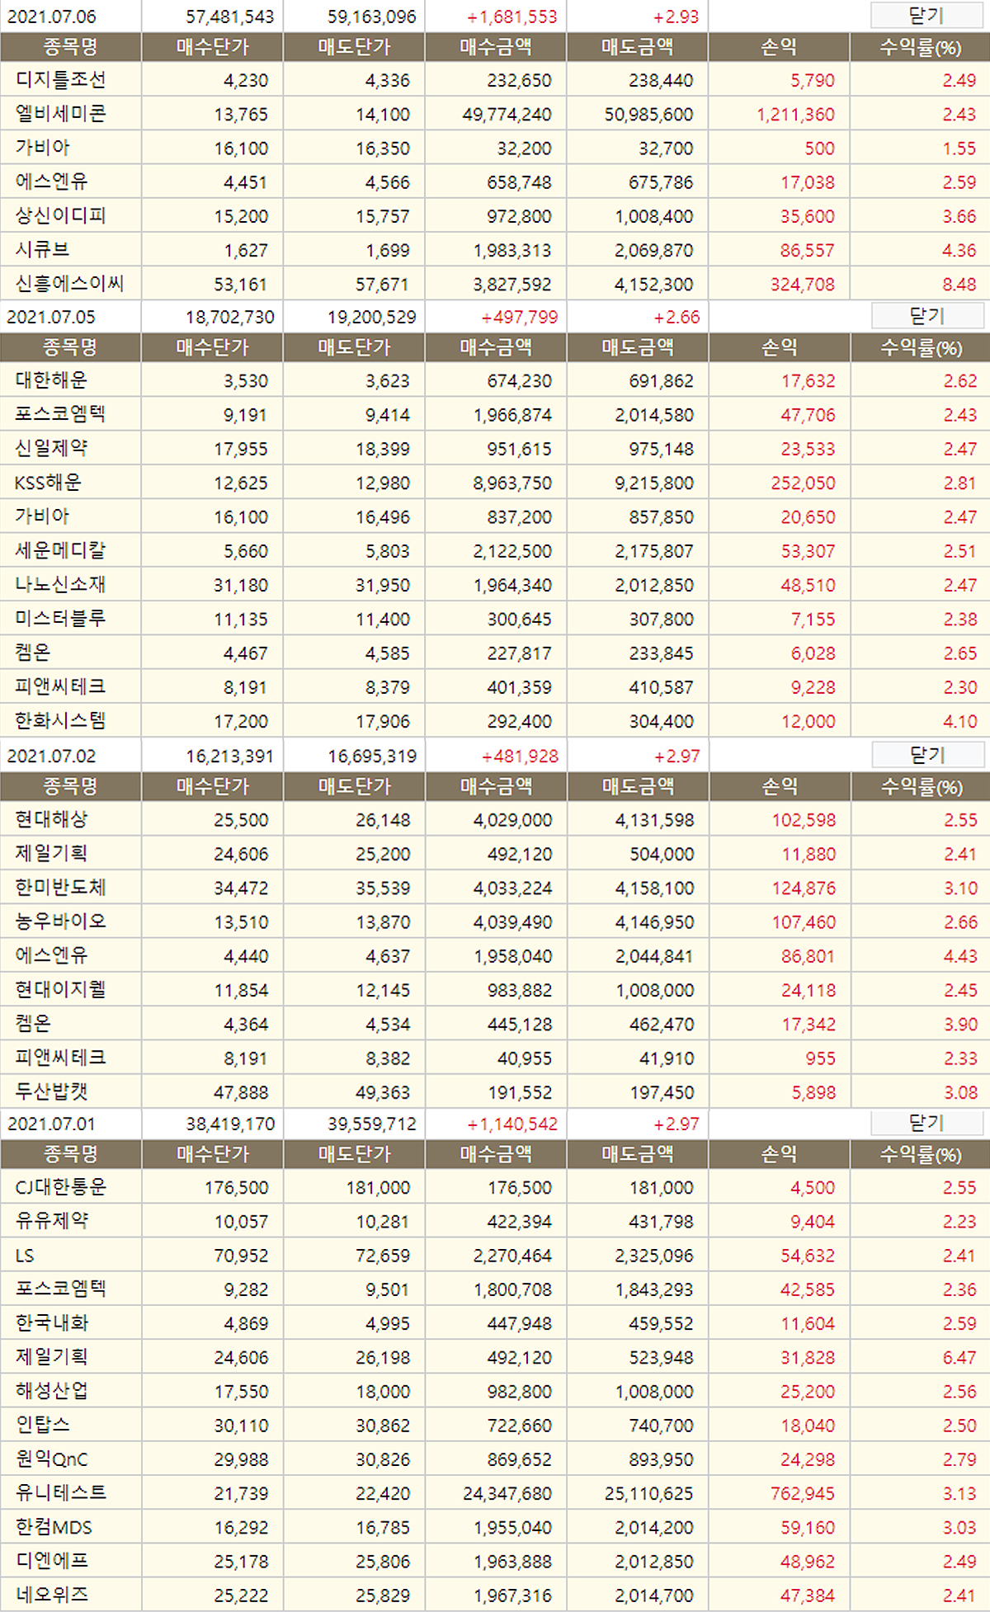Click the +497,799 daily profit total
This screenshot has height=1612, width=990.
(x=519, y=318)
